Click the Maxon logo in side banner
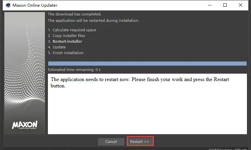Image resolution: width=251 pixels, height=150 pixels. tap(25, 125)
